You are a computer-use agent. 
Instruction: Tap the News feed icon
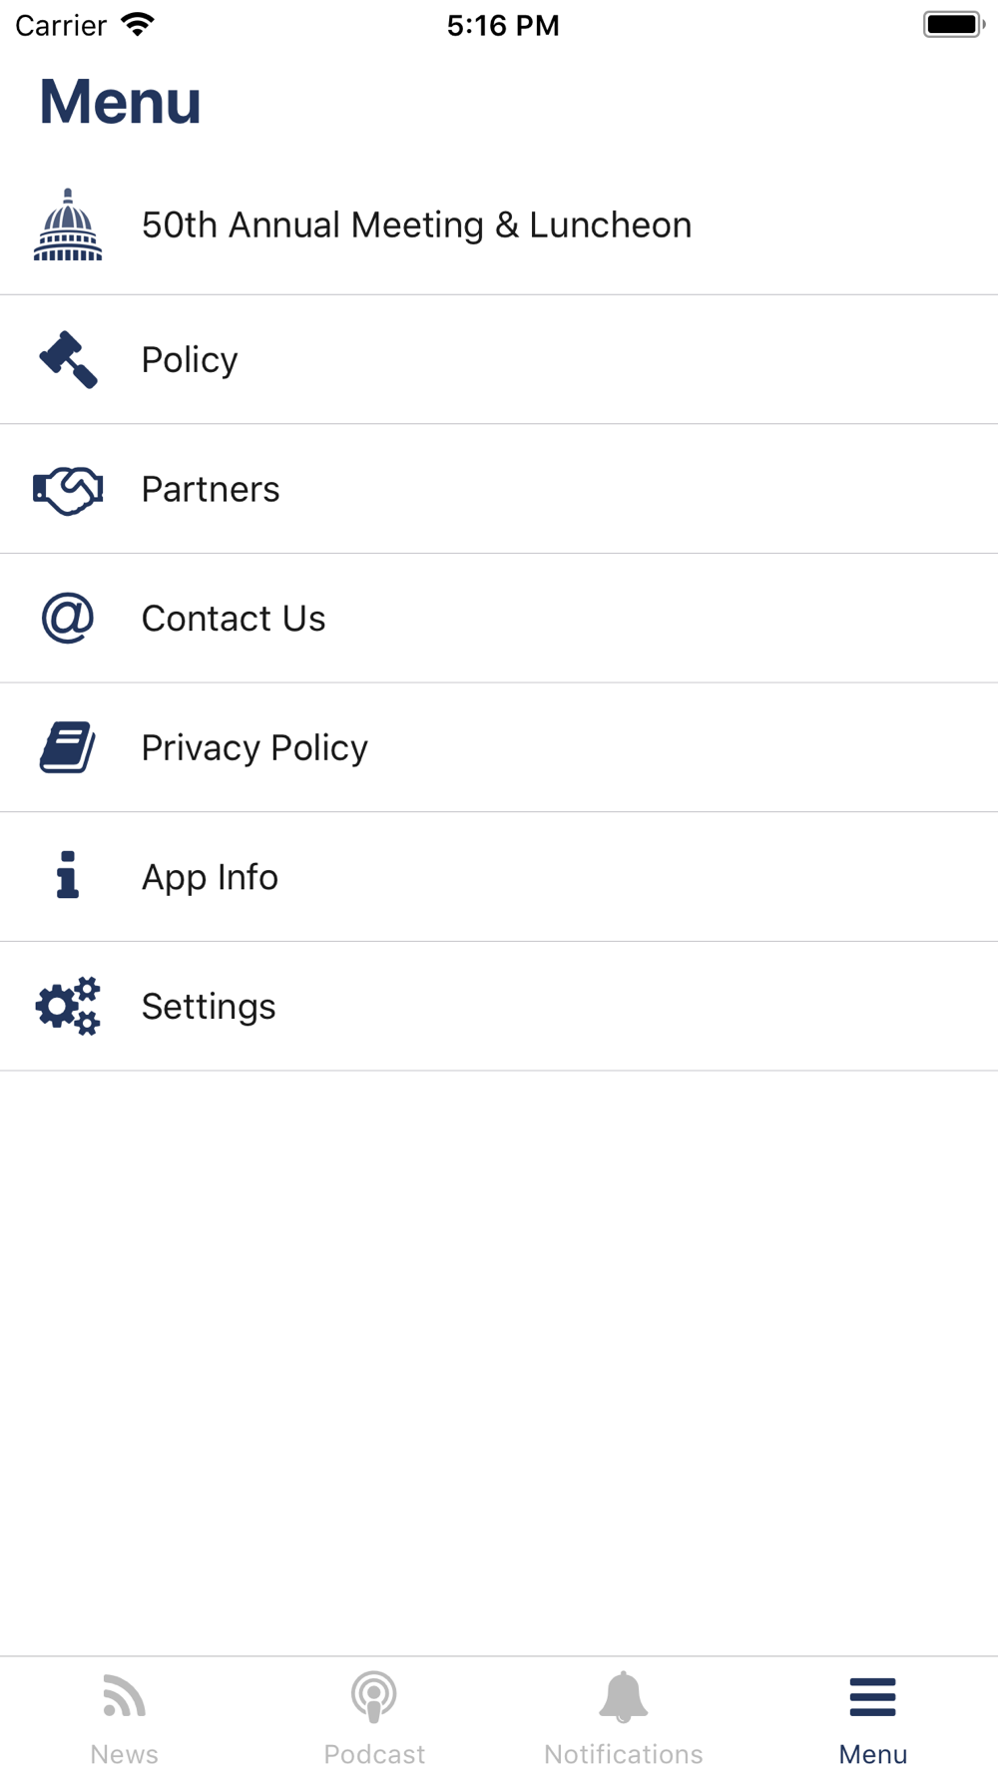coord(125,1697)
